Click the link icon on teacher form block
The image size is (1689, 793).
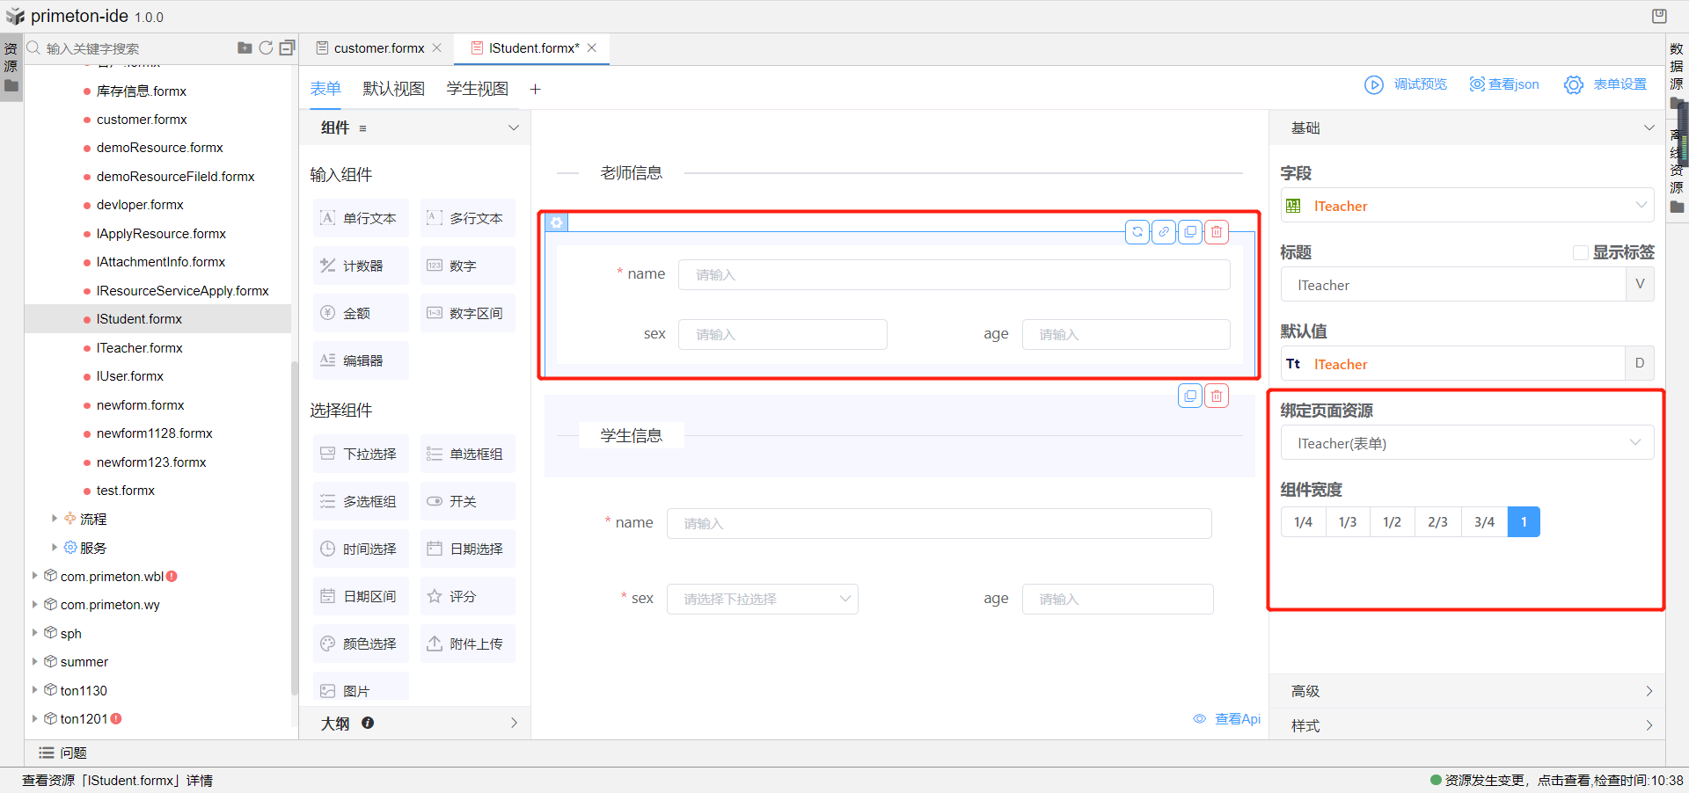pos(1163,232)
